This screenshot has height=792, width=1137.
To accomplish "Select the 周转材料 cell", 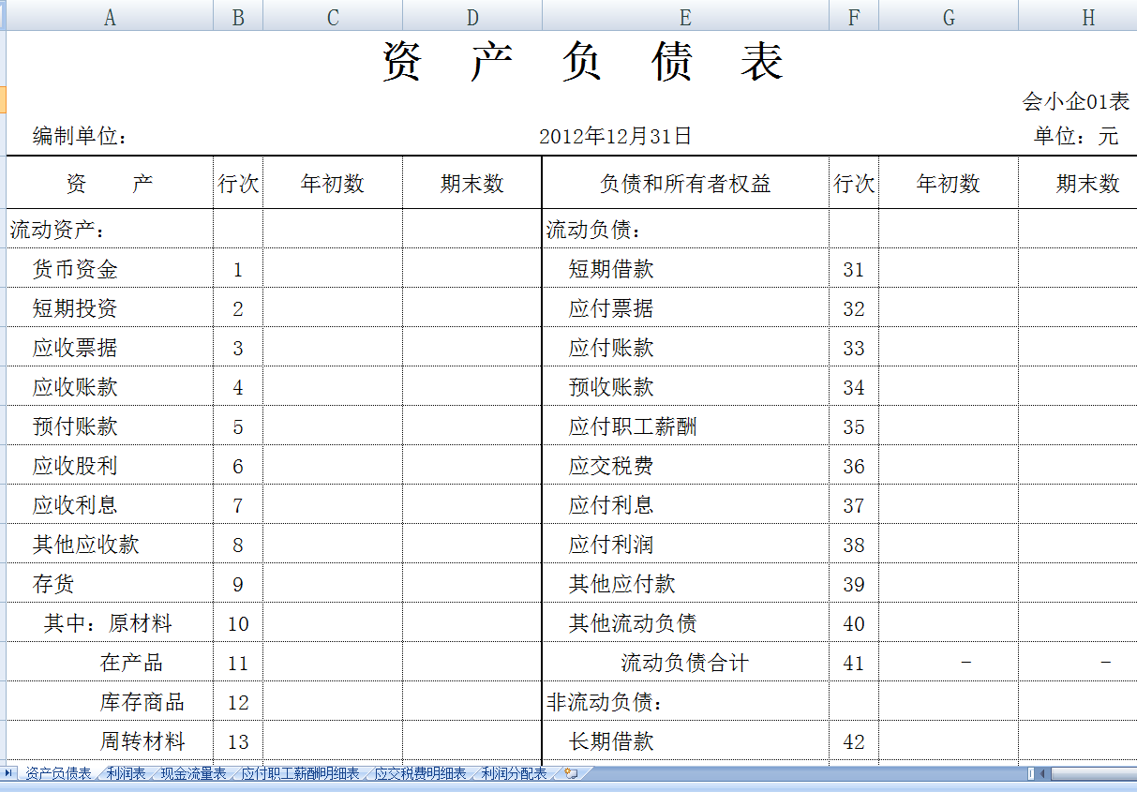I will pyautogui.click(x=110, y=742).
